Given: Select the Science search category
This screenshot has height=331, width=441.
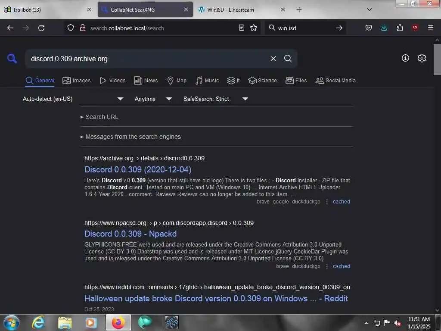Looking at the screenshot, I should point(262,81).
